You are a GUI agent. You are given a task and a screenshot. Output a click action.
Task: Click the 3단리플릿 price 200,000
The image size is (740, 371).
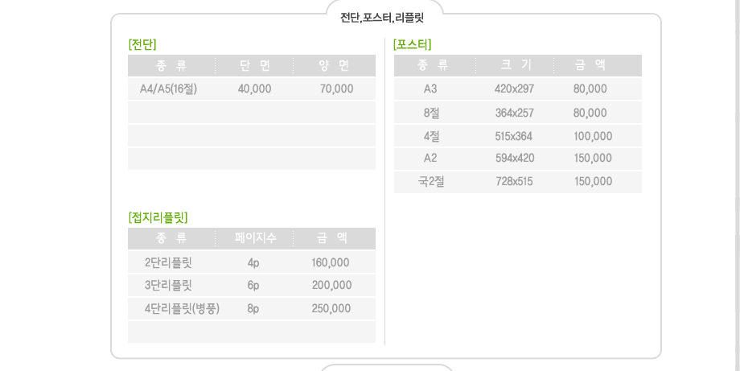click(x=331, y=286)
